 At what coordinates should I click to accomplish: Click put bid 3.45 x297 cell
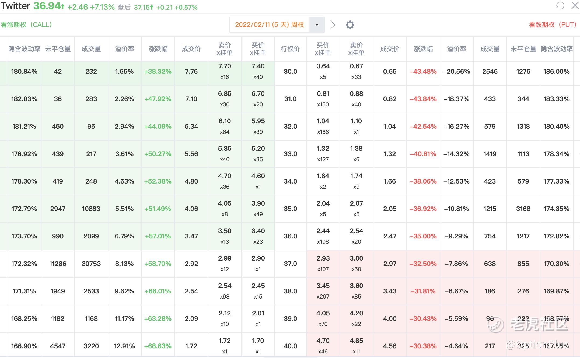[x=323, y=291]
